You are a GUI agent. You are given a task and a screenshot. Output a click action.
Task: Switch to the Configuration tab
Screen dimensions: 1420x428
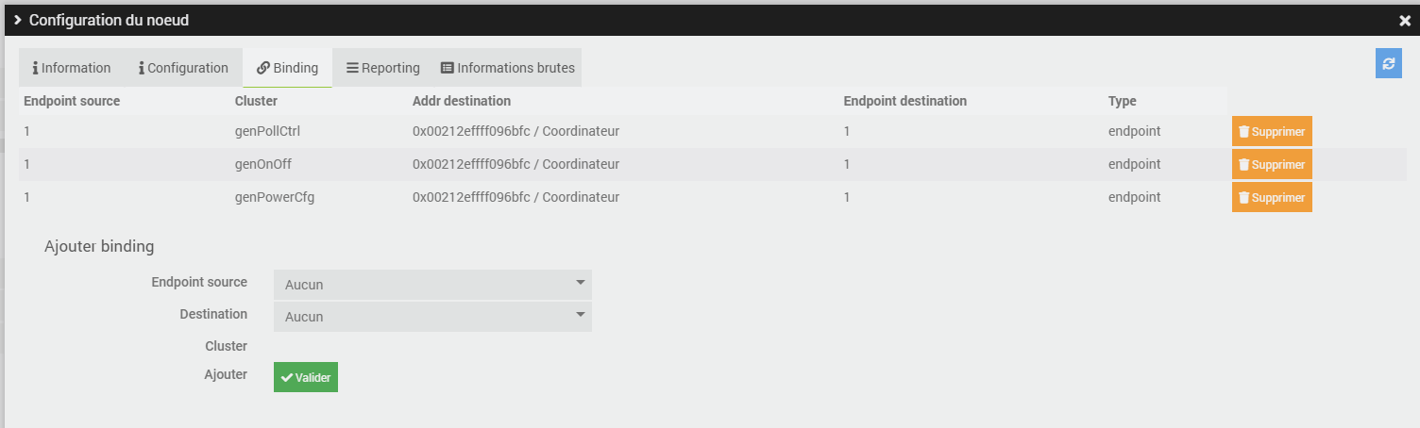(183, 68)
